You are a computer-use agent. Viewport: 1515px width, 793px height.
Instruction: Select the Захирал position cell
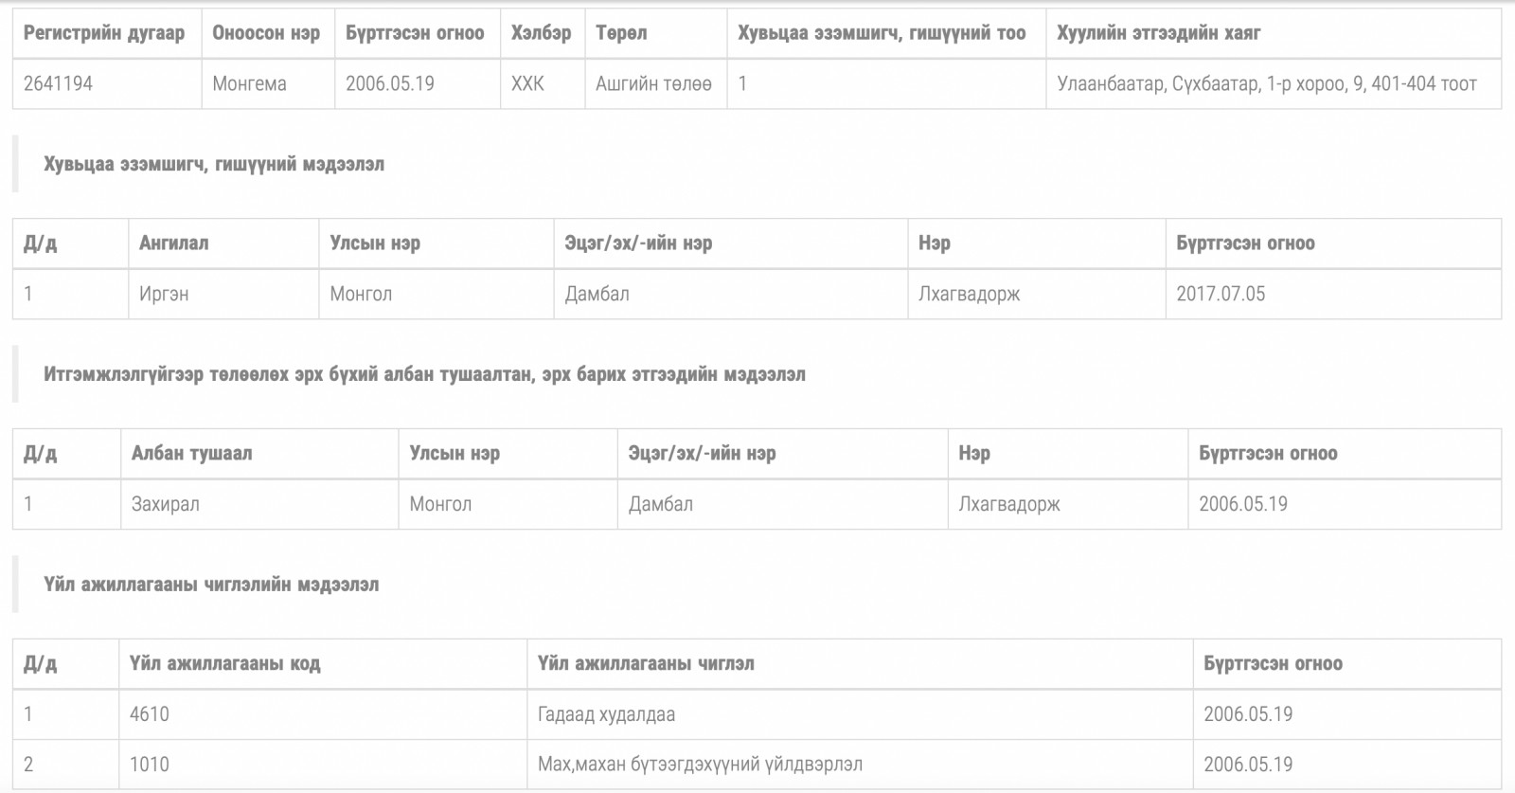click(259, 505)
